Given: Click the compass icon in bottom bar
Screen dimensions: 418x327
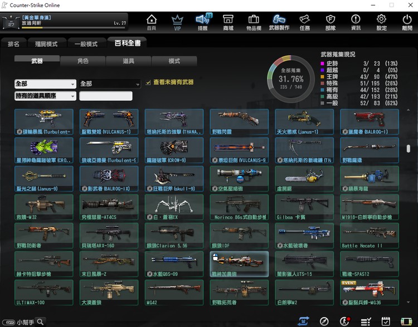Looking at the screenshot, I should [324, 321].
